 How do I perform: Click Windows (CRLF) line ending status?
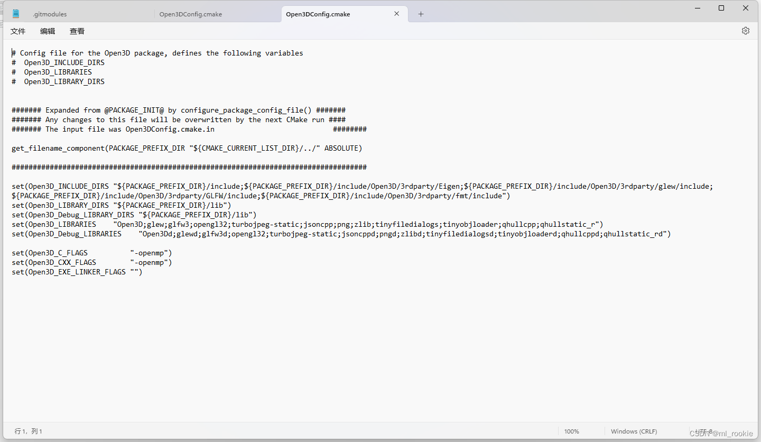click(x=634, y=431)
